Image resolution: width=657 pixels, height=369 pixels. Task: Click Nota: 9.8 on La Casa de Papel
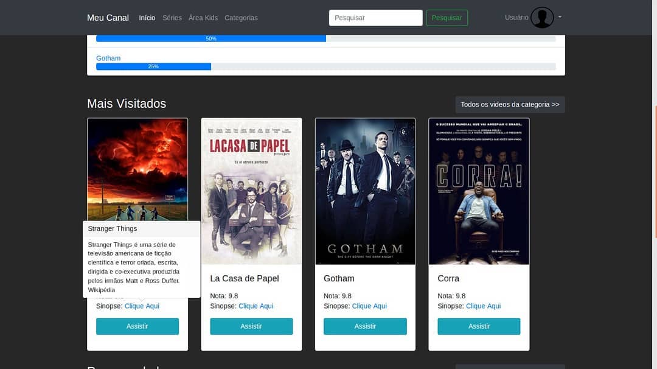[224, 296]
